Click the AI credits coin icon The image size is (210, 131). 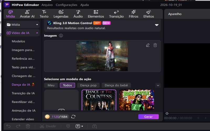(47, 117)
